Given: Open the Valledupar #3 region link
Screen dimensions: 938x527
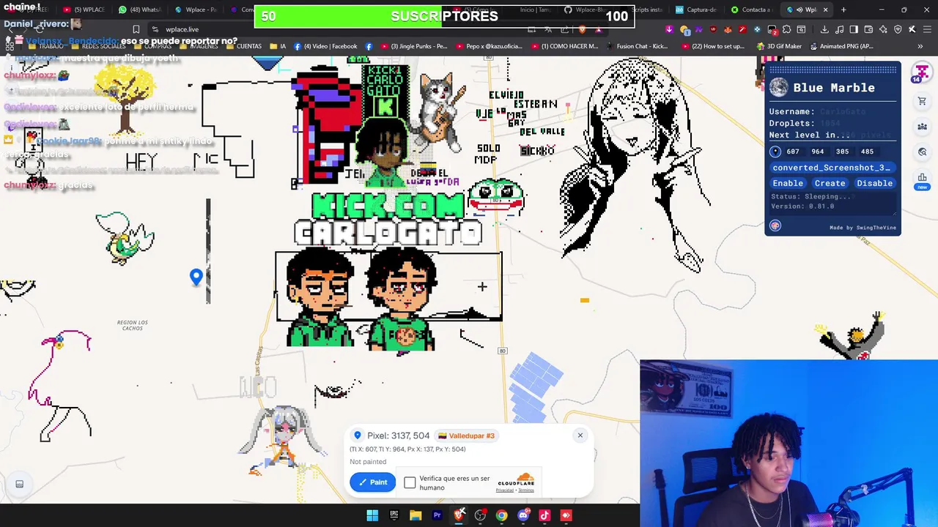Looking at the screenshot, I should click(x=466, y=436).
